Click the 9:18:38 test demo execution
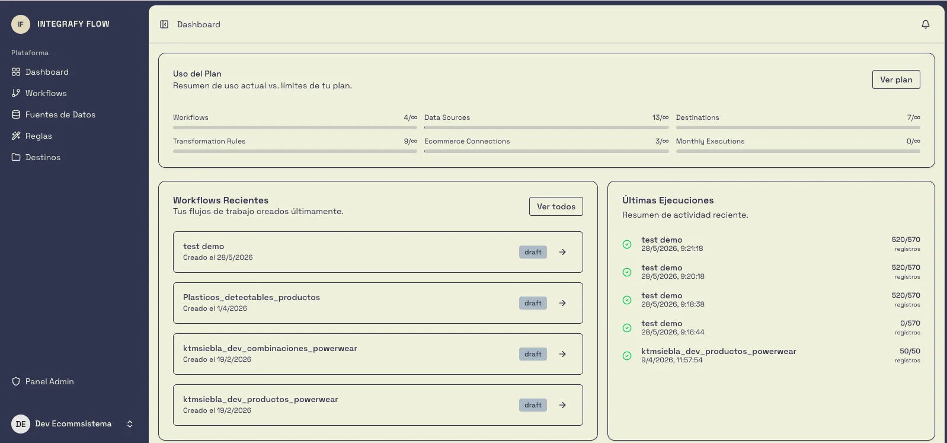Viewport: 947px width, 443px height. (771, 299)
